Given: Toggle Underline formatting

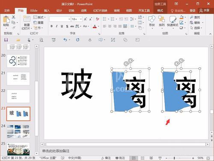Looking at the screenshot, I should pos(62,26).
